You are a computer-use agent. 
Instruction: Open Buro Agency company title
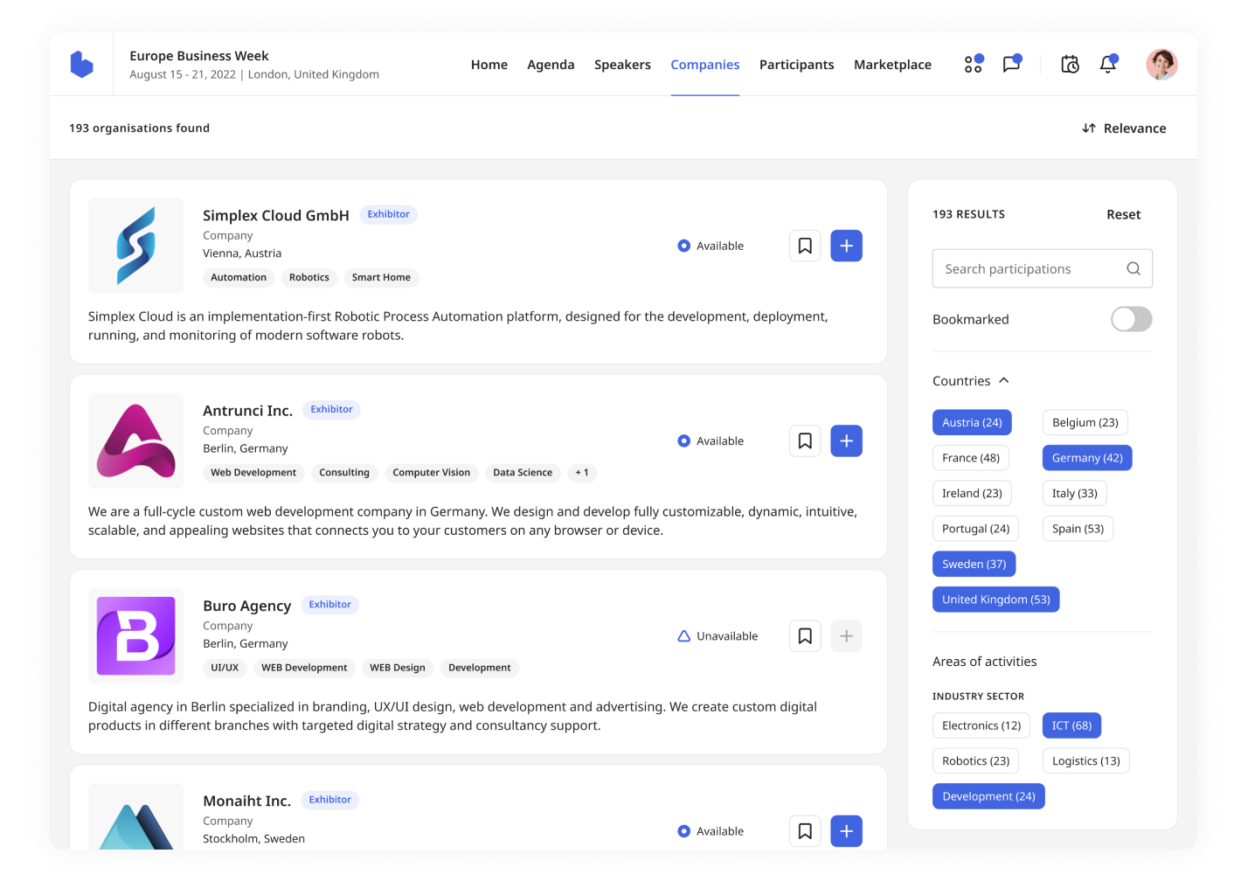(246, 606)
